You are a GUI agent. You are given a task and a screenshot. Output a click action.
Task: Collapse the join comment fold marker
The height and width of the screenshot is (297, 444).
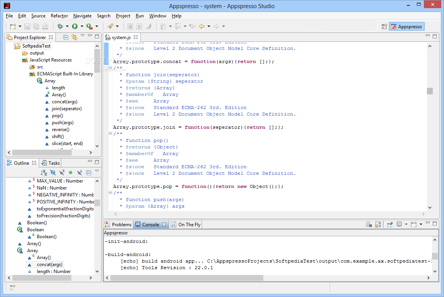110,68
